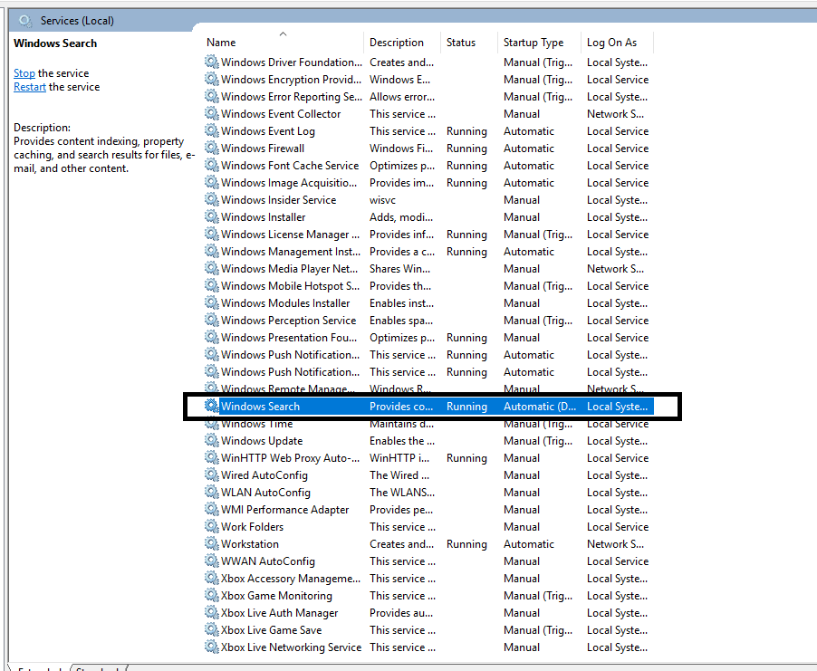
Task: Select the Windows Installer service name
Action: tap(264, 217)
